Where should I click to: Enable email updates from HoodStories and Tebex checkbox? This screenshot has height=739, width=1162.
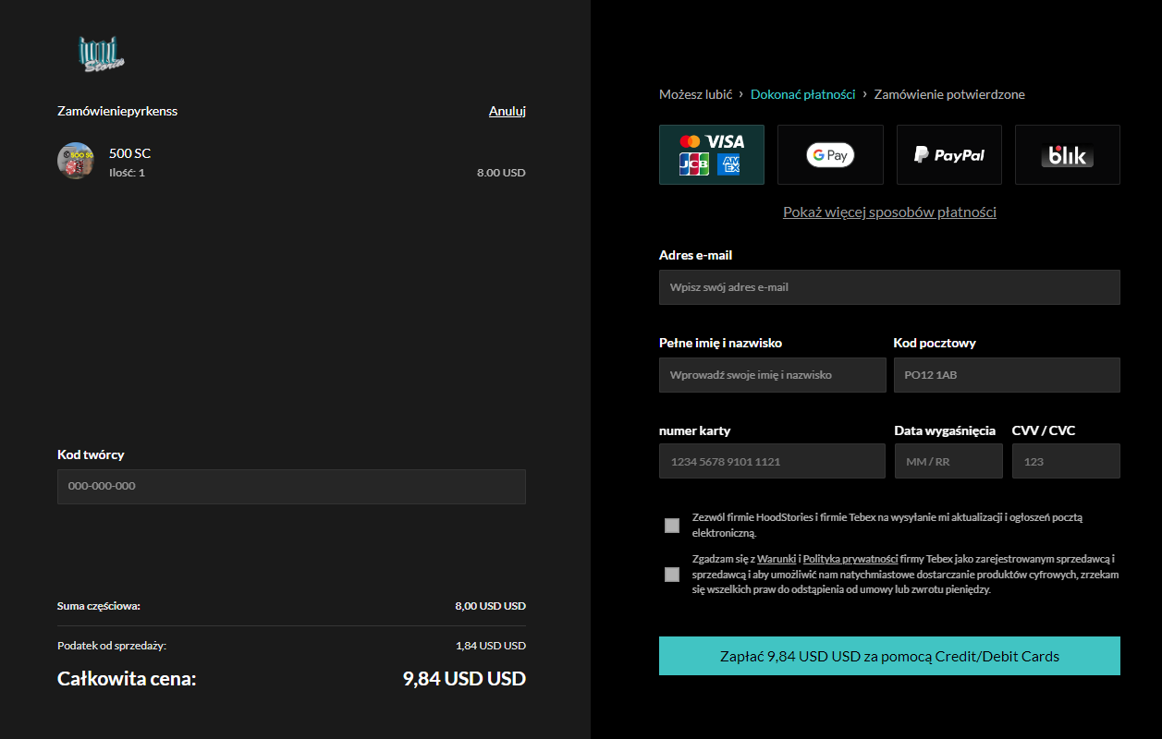672,526
